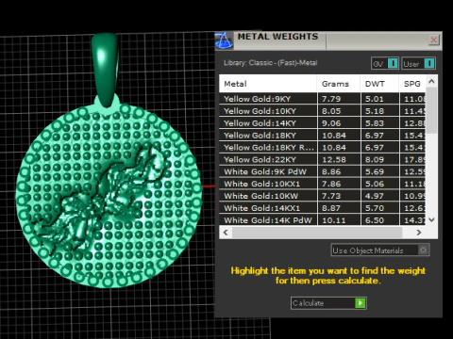This screenshot has height=339, width=453.
Task: Select the White Gold:9K PdW row
Action: [x=323, y=171]
